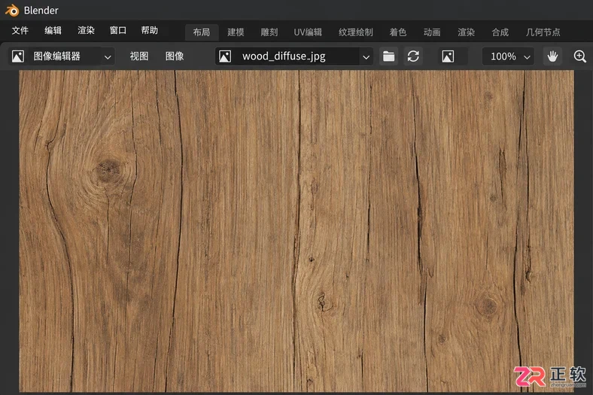Switch to the 着色 workspace tab
Viewport: 593px width, 395px height.
(398, 32)
